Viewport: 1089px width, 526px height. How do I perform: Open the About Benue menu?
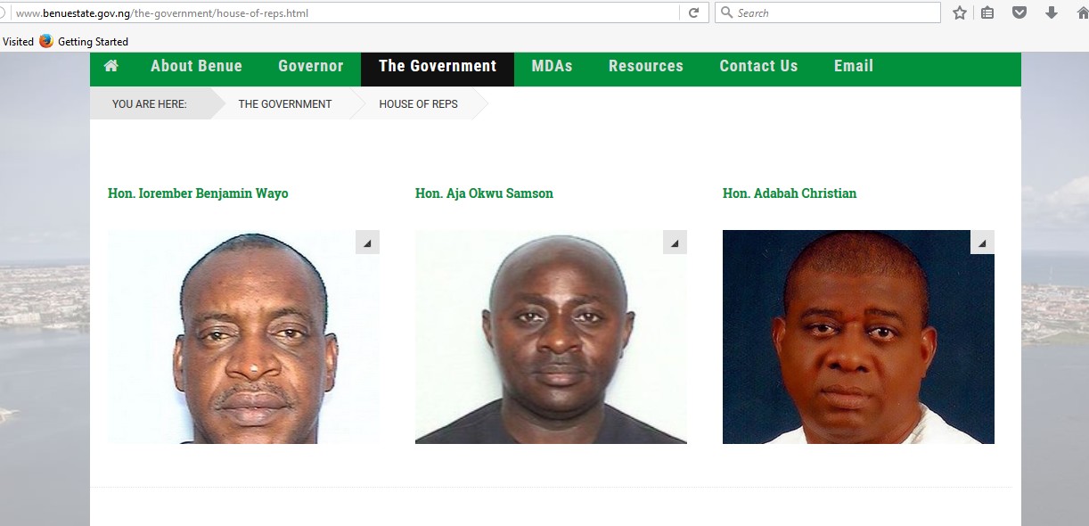196,66
